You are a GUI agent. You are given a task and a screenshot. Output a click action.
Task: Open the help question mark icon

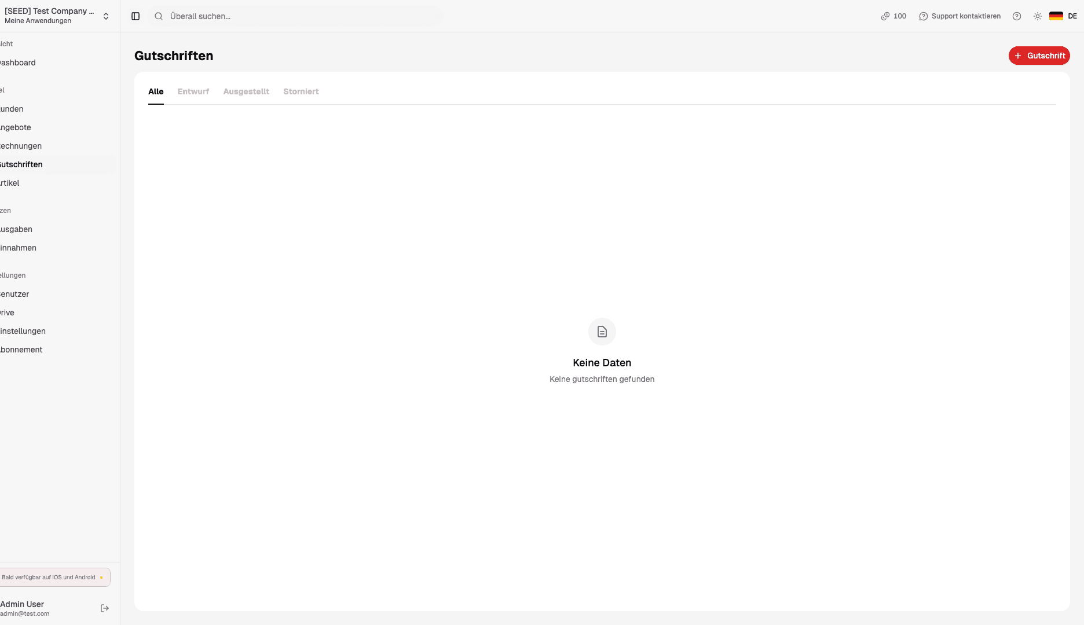click(1017, 16)
